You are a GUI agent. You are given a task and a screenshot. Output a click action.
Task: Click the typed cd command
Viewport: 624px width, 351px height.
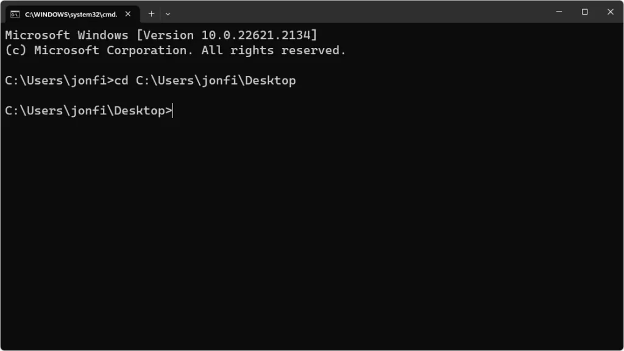(121, 80)
